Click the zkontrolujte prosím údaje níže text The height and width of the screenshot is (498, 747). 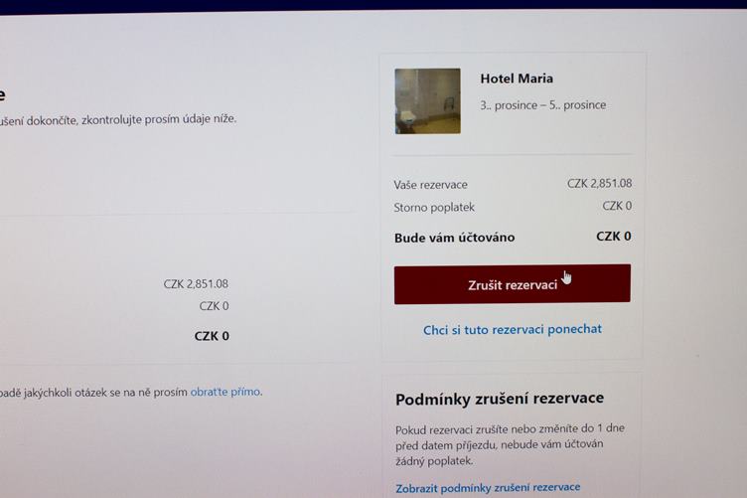(x=159, y=119)
